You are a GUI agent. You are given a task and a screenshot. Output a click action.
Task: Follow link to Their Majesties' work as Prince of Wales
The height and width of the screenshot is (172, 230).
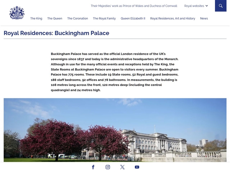pos(134,6)
